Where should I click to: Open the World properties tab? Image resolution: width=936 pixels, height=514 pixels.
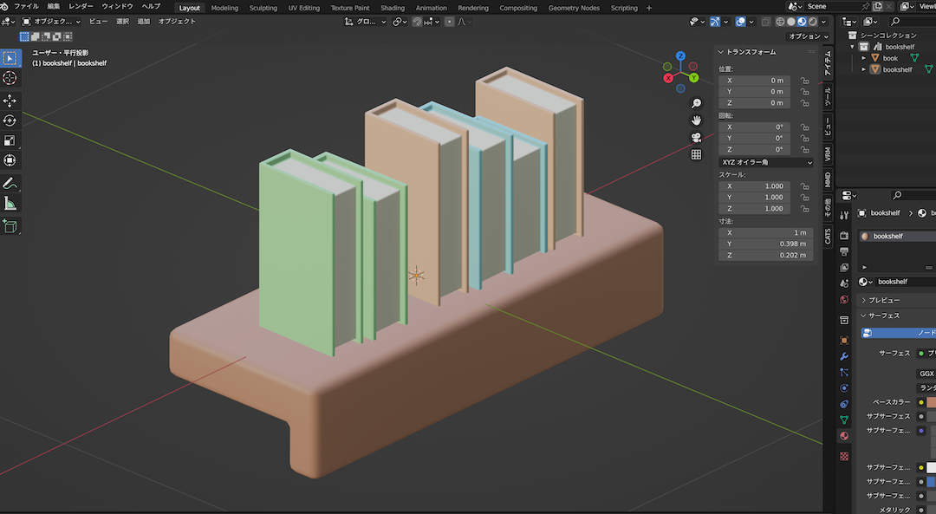tap(844, 300)
